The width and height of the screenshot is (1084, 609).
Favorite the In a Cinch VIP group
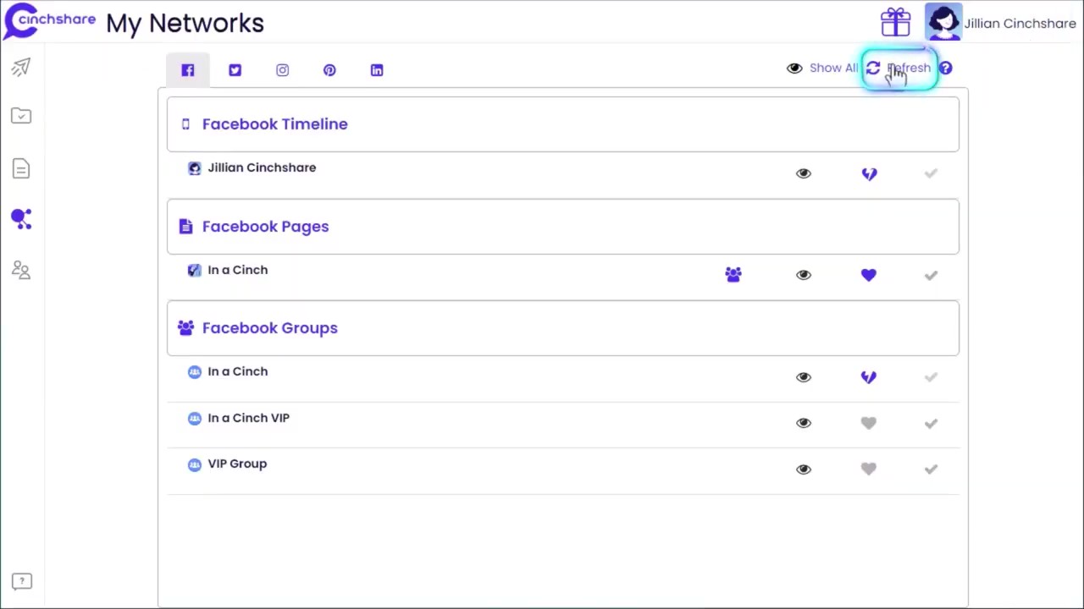pos(869,423)
